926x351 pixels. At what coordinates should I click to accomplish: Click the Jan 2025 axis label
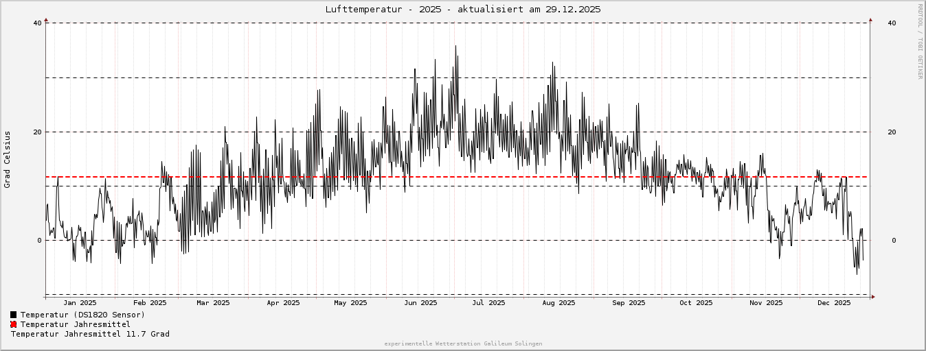pyautogui.click(x=80, y=302)
